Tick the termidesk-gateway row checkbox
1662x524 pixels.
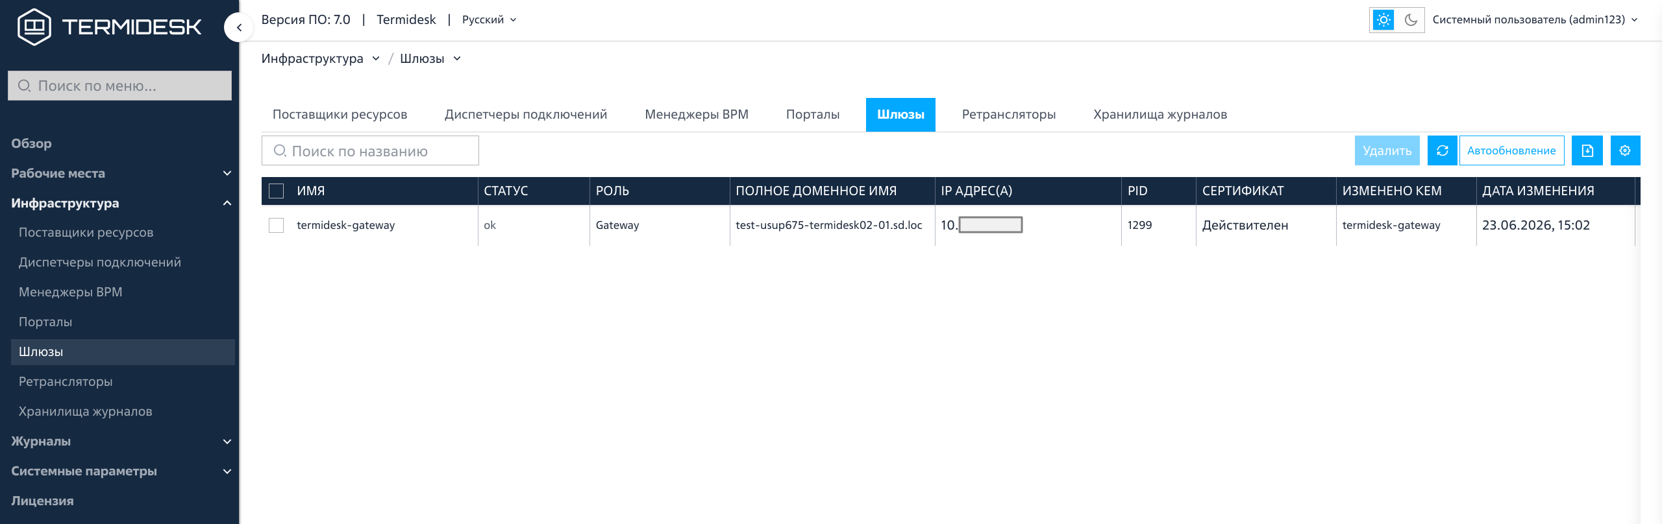click(277, 225)
